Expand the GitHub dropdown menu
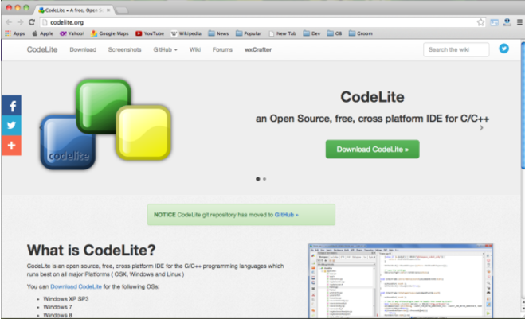The image size is (525, 319). (165, 49)
